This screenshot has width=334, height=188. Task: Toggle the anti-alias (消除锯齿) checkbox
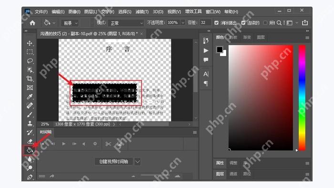217,23
